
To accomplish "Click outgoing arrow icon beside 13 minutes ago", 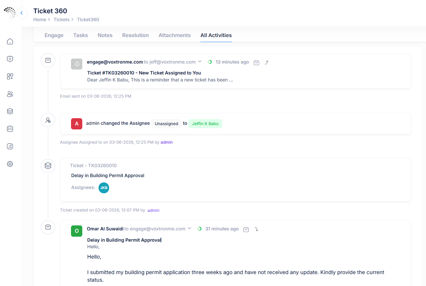I will coord(266,63).
